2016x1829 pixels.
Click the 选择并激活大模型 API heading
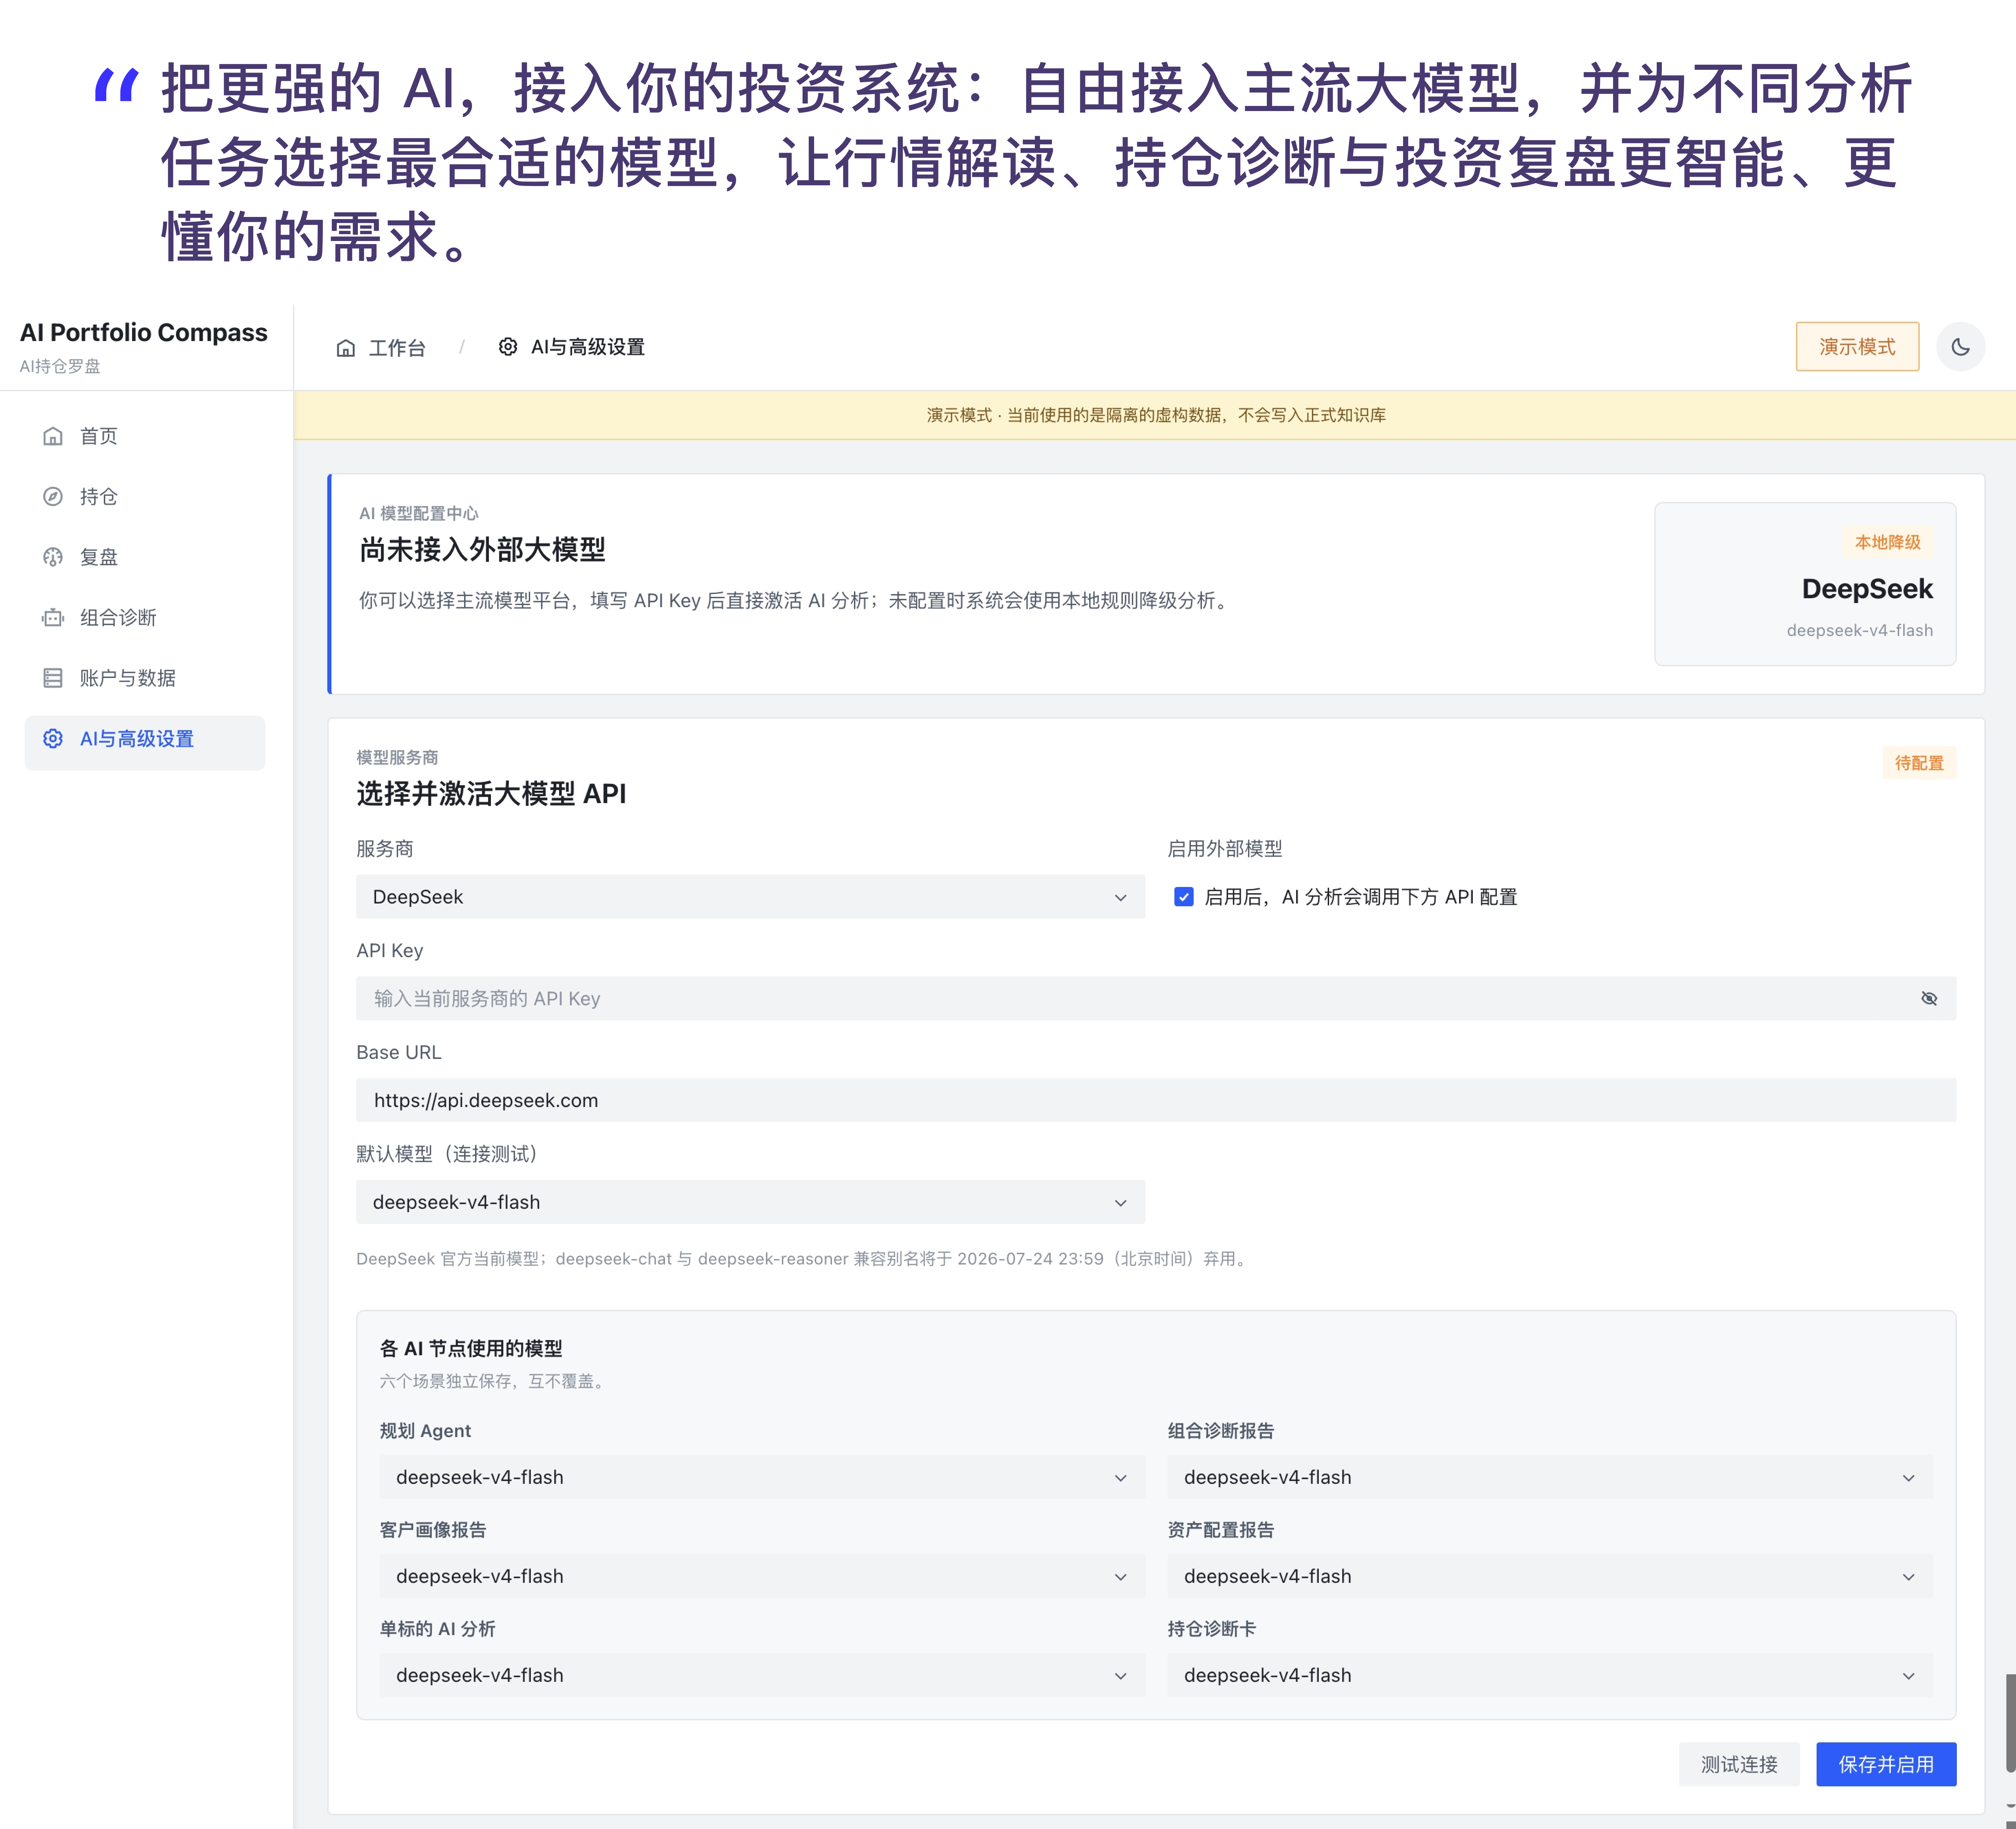491,794
